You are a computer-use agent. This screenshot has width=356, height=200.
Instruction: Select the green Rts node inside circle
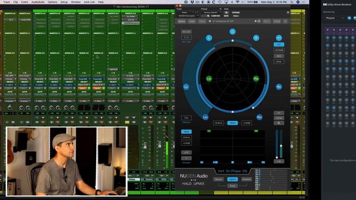256,79
